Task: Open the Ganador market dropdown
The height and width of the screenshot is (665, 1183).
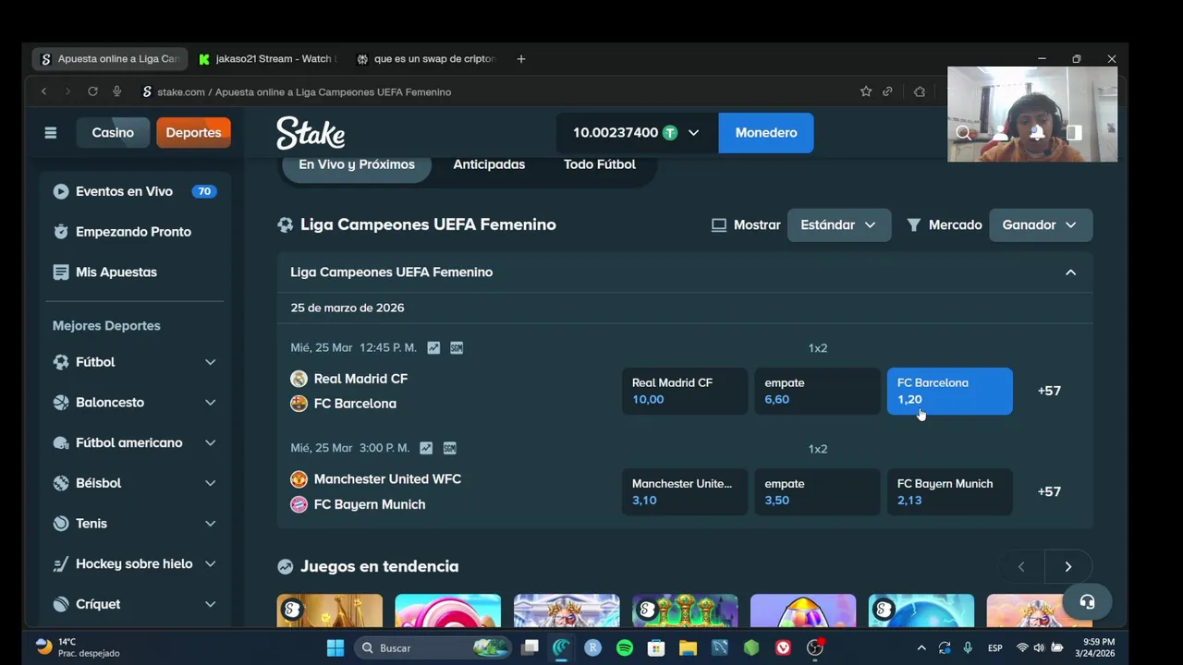Action: [x=1041, y=225]
